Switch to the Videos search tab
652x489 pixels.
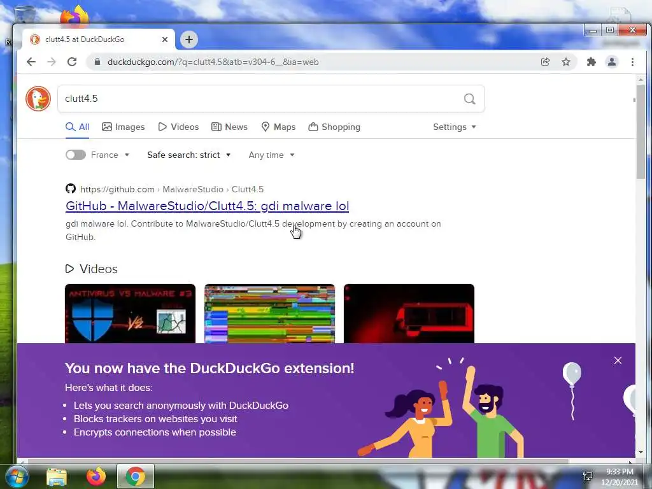point(178,127)
